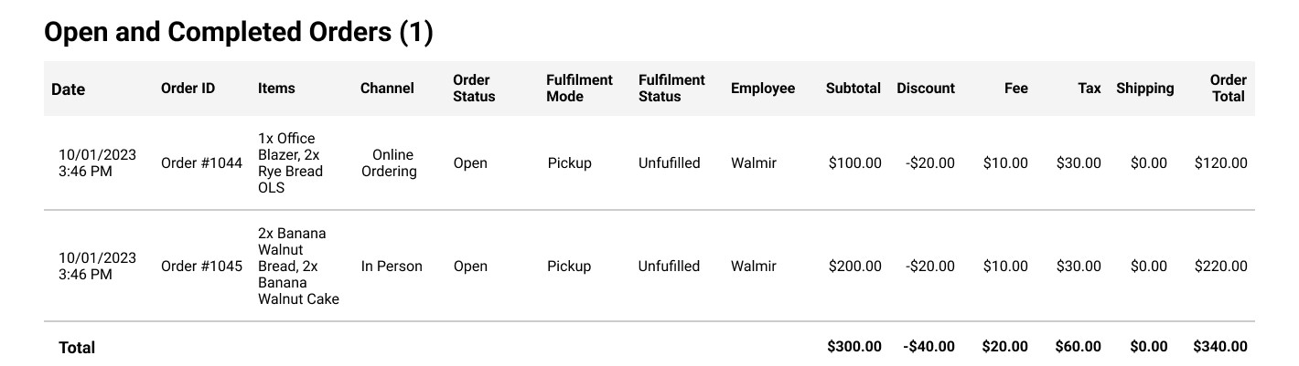Click the Discount column header
The image size is (1299, 366).
[x=925, y=89]
